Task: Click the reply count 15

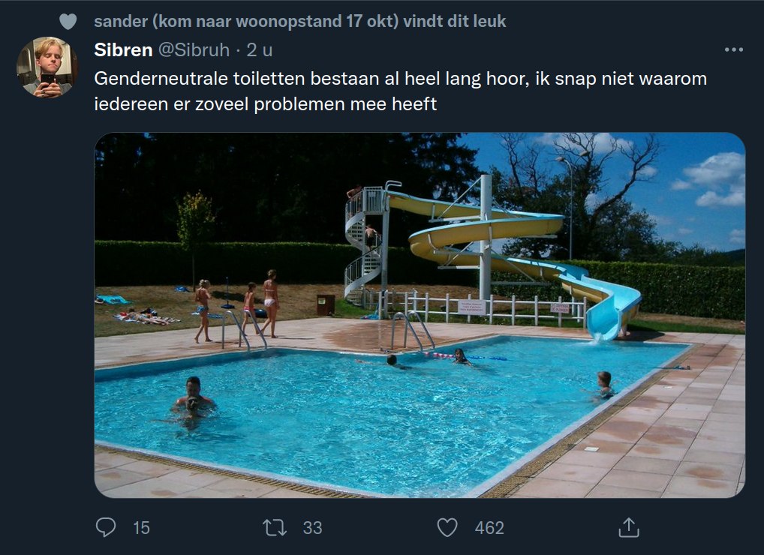Action: [x=141, y=528]
